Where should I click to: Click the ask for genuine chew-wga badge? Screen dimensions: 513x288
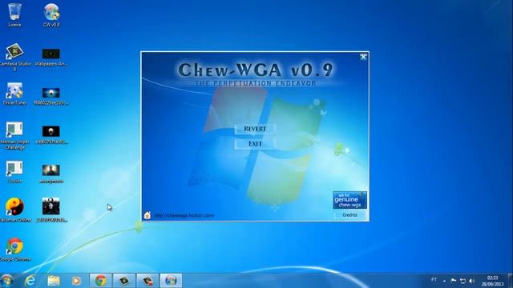(x=349, y=200)
